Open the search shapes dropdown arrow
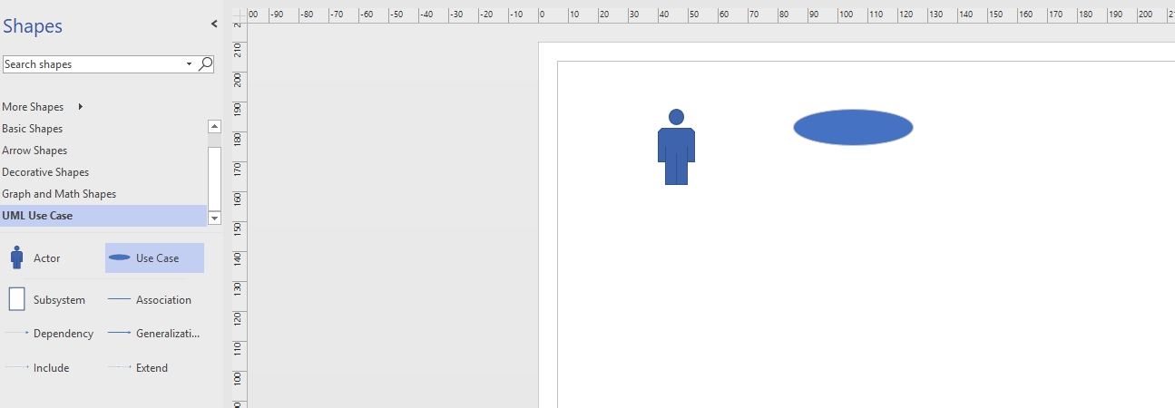The height and width of the screenshot is (408, 1175). point(189,64)
